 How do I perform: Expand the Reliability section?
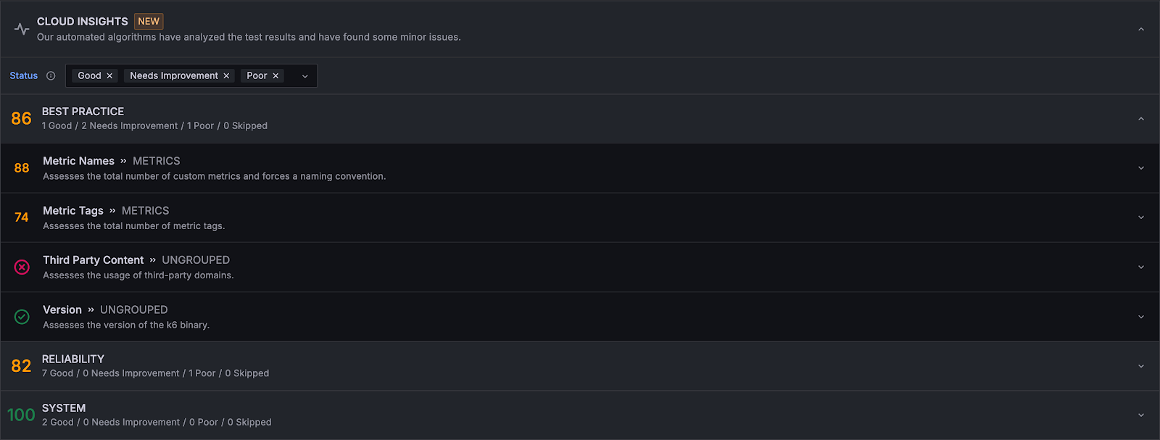(x=1140, y=365)
